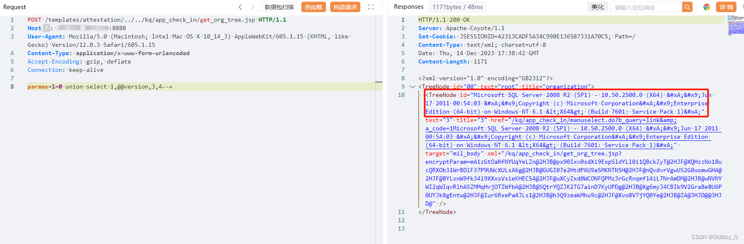
Task: Collapse the TreeNode fold arrow on line 9
Action: click(x=413, y=87)
